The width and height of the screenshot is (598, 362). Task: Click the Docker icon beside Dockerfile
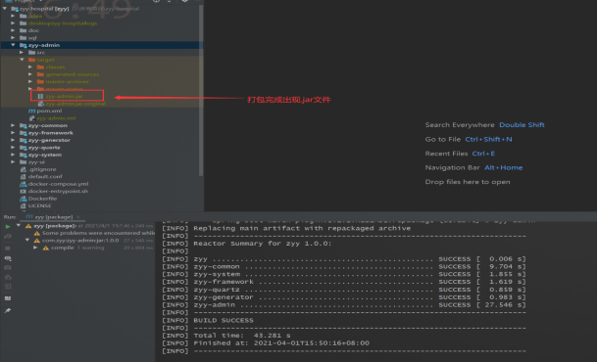tap(24, 199)
